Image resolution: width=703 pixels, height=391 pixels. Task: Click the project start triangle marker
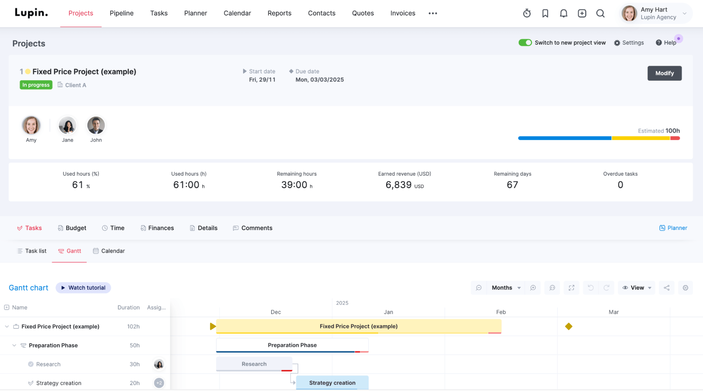[x=212, y=326]
